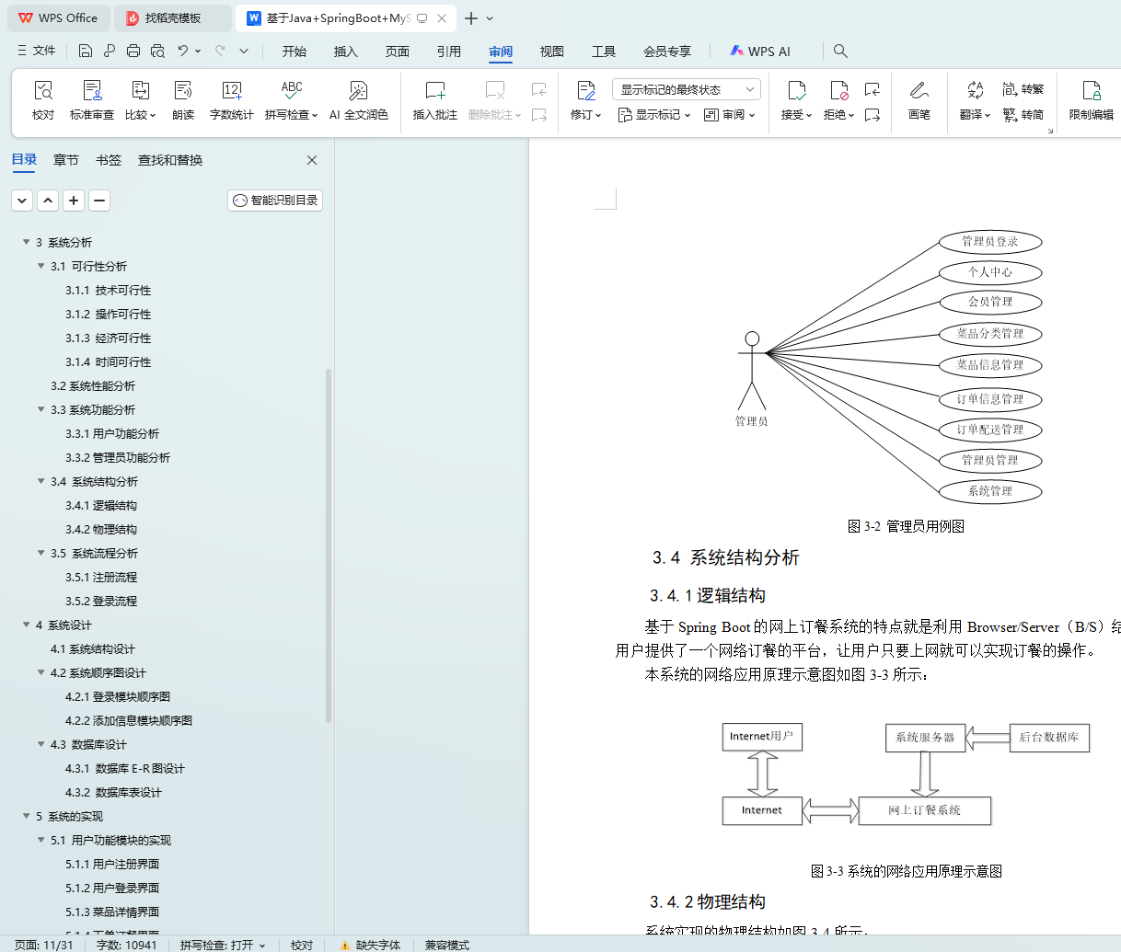This screenshot has width=1121, height=952.
Task: Open 限制编辑 restrict editing
Action: 1092,100
